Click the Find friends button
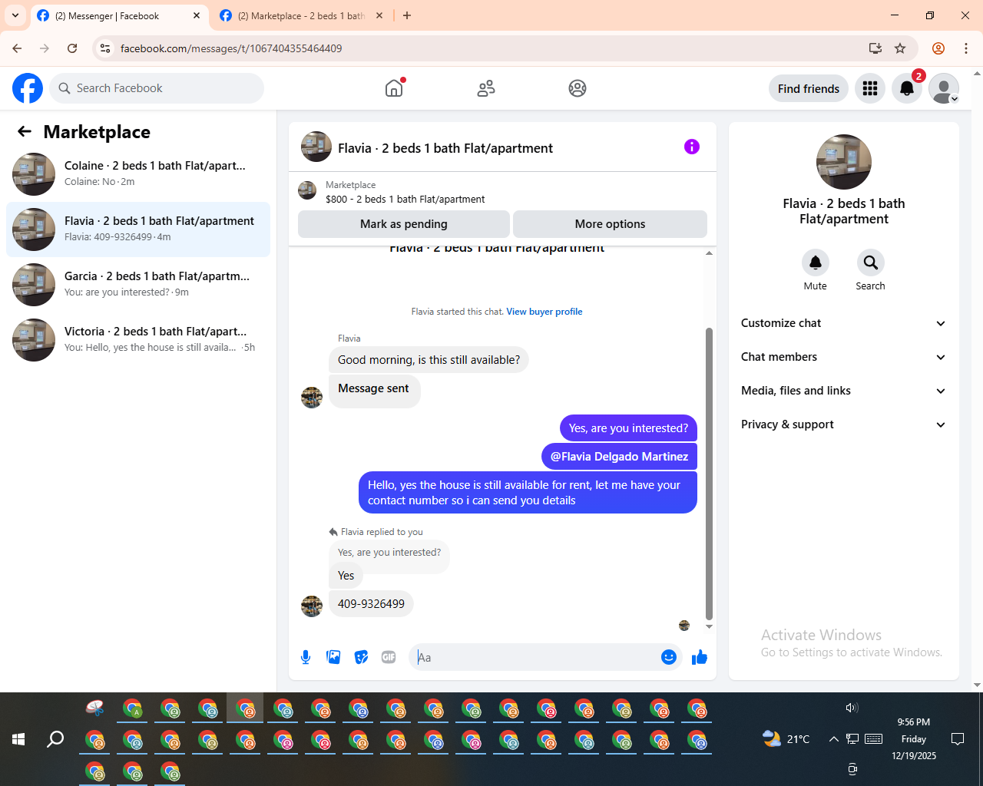 point(809,88)
